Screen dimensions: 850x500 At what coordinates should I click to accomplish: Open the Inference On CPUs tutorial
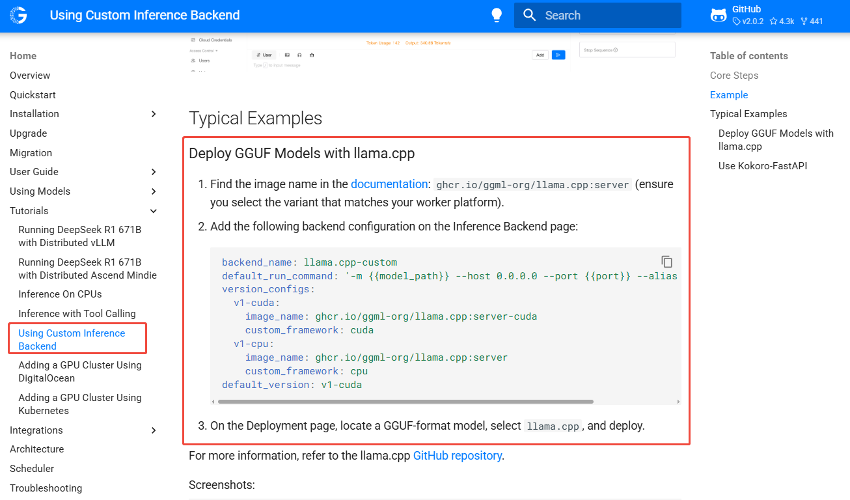[x=60, y=294]
